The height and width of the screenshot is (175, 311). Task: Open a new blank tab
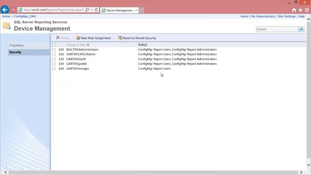141,10
